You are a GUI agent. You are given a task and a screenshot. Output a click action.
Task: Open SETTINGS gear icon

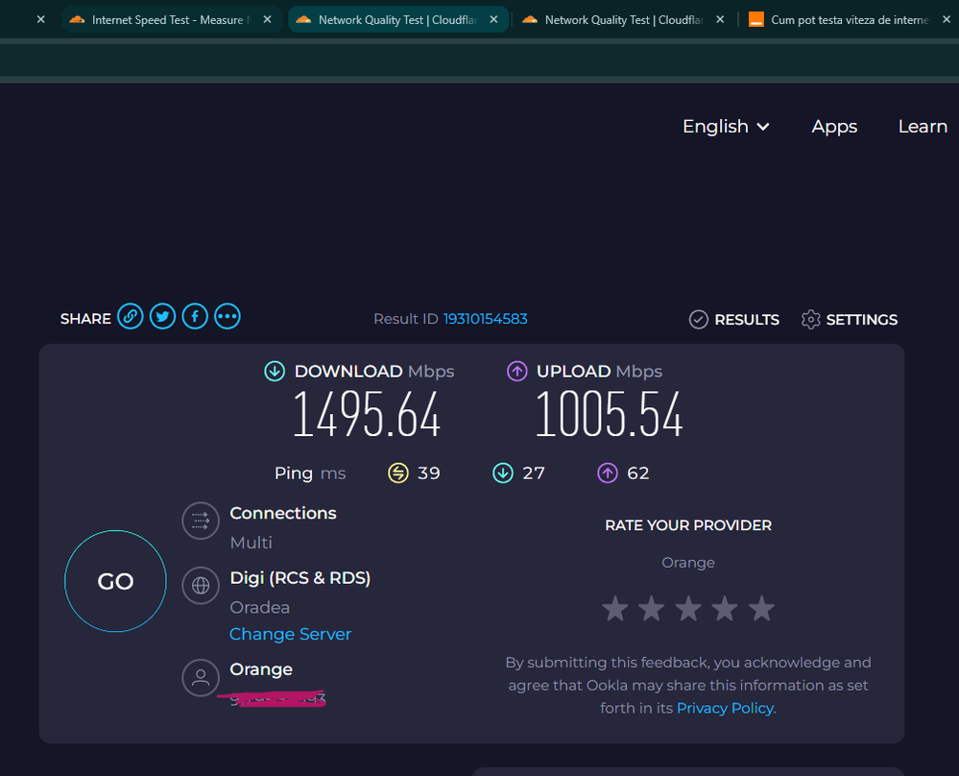click(810, 320)
